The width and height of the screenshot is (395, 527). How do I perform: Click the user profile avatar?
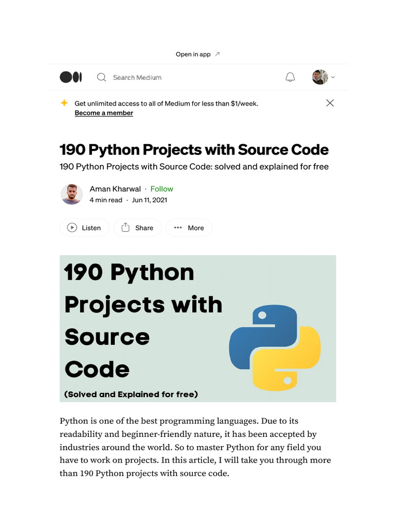pos(320,77)
